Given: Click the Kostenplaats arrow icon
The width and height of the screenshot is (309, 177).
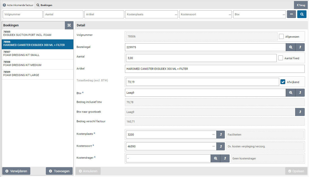Looking at the screenshot, I should pyautogui.click(x=221, y=135).
